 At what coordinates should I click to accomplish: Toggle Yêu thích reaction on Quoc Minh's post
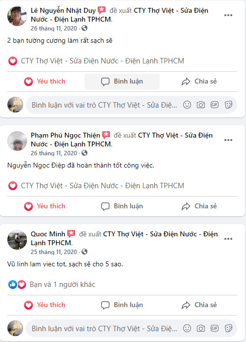pos(45,305)
